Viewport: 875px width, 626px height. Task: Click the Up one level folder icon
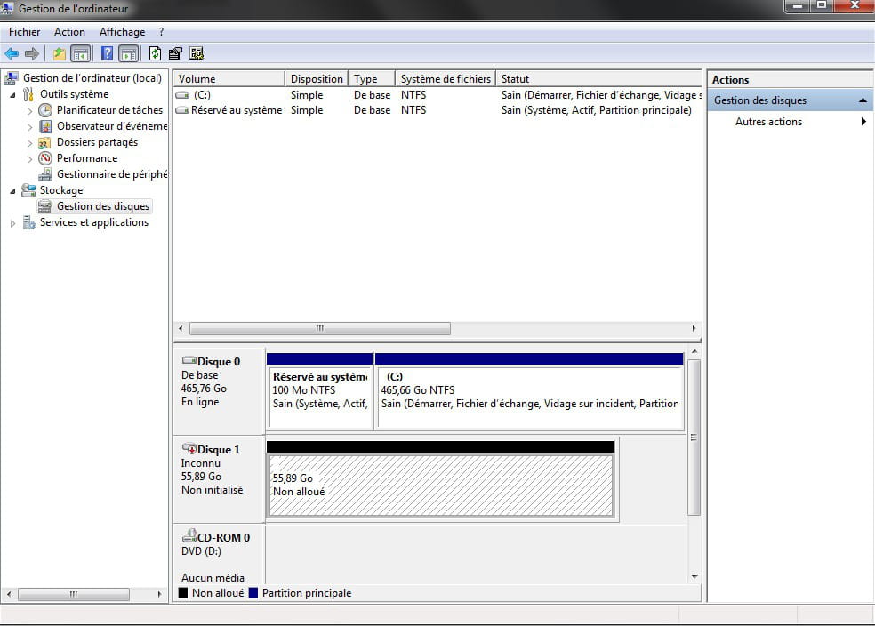[60, 53]
